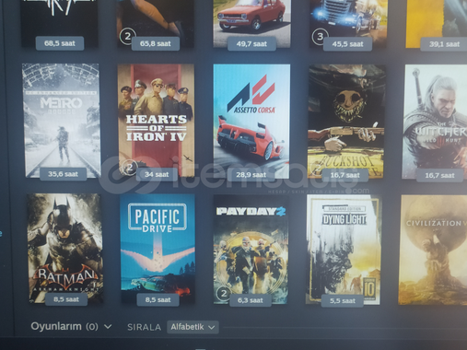Open the Metro Exodus game cover
The height and width of the screenshot is (350, 467).
coord(62,121)
